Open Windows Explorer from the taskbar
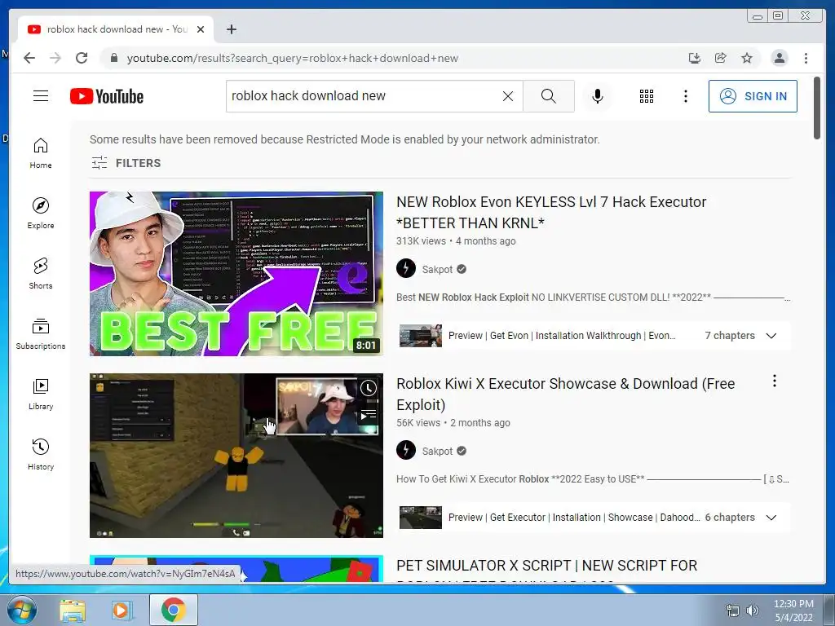The image size is (835, 626). pyautogui.click(x=73, y=610)
